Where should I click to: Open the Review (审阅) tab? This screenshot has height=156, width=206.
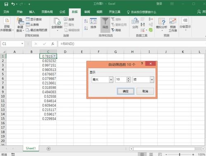click(x=87, y=12)
